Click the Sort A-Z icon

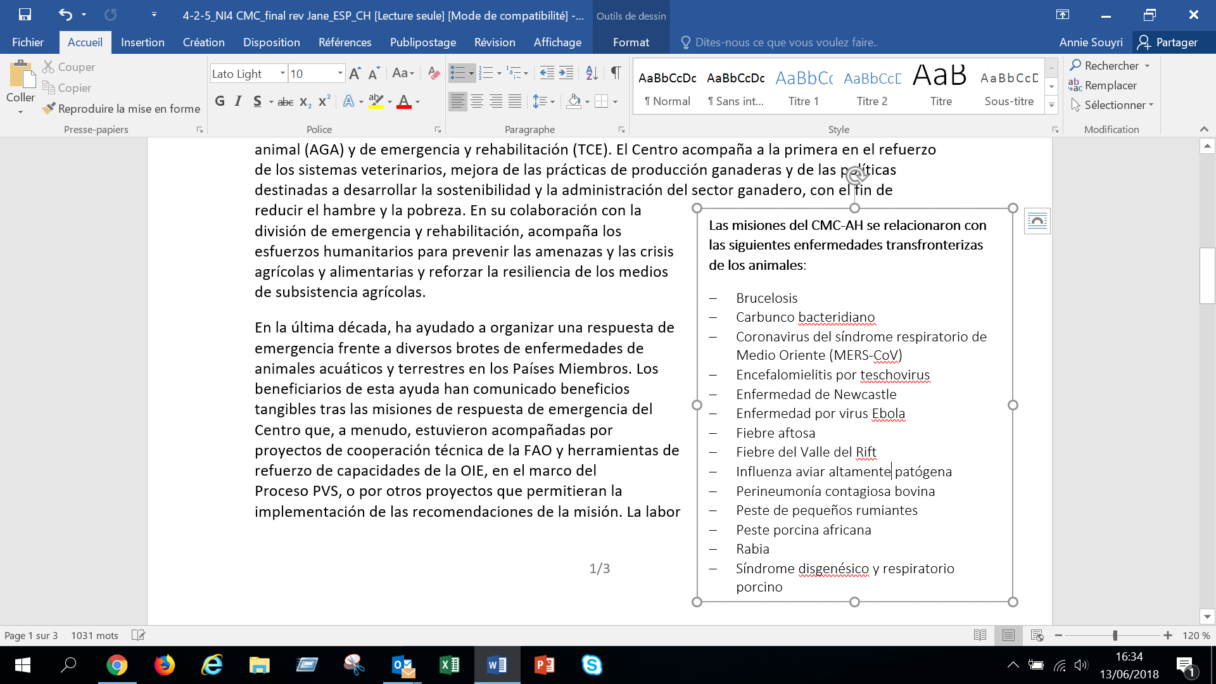[592, 73]
